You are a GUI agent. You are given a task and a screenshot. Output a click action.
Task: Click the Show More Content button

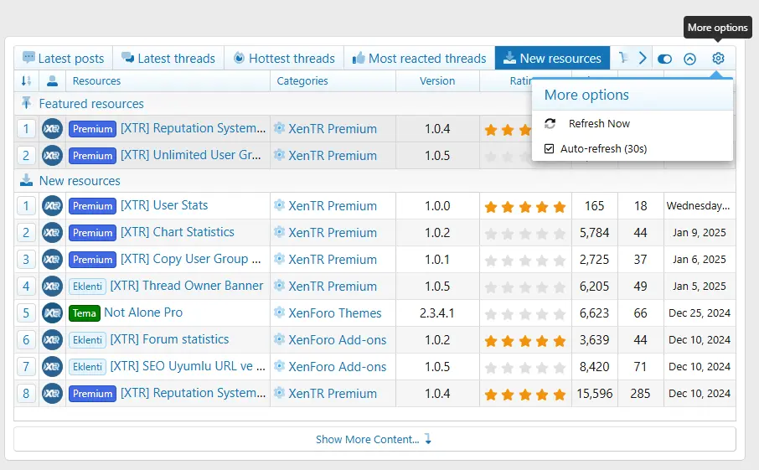click(x=374, y=439)
